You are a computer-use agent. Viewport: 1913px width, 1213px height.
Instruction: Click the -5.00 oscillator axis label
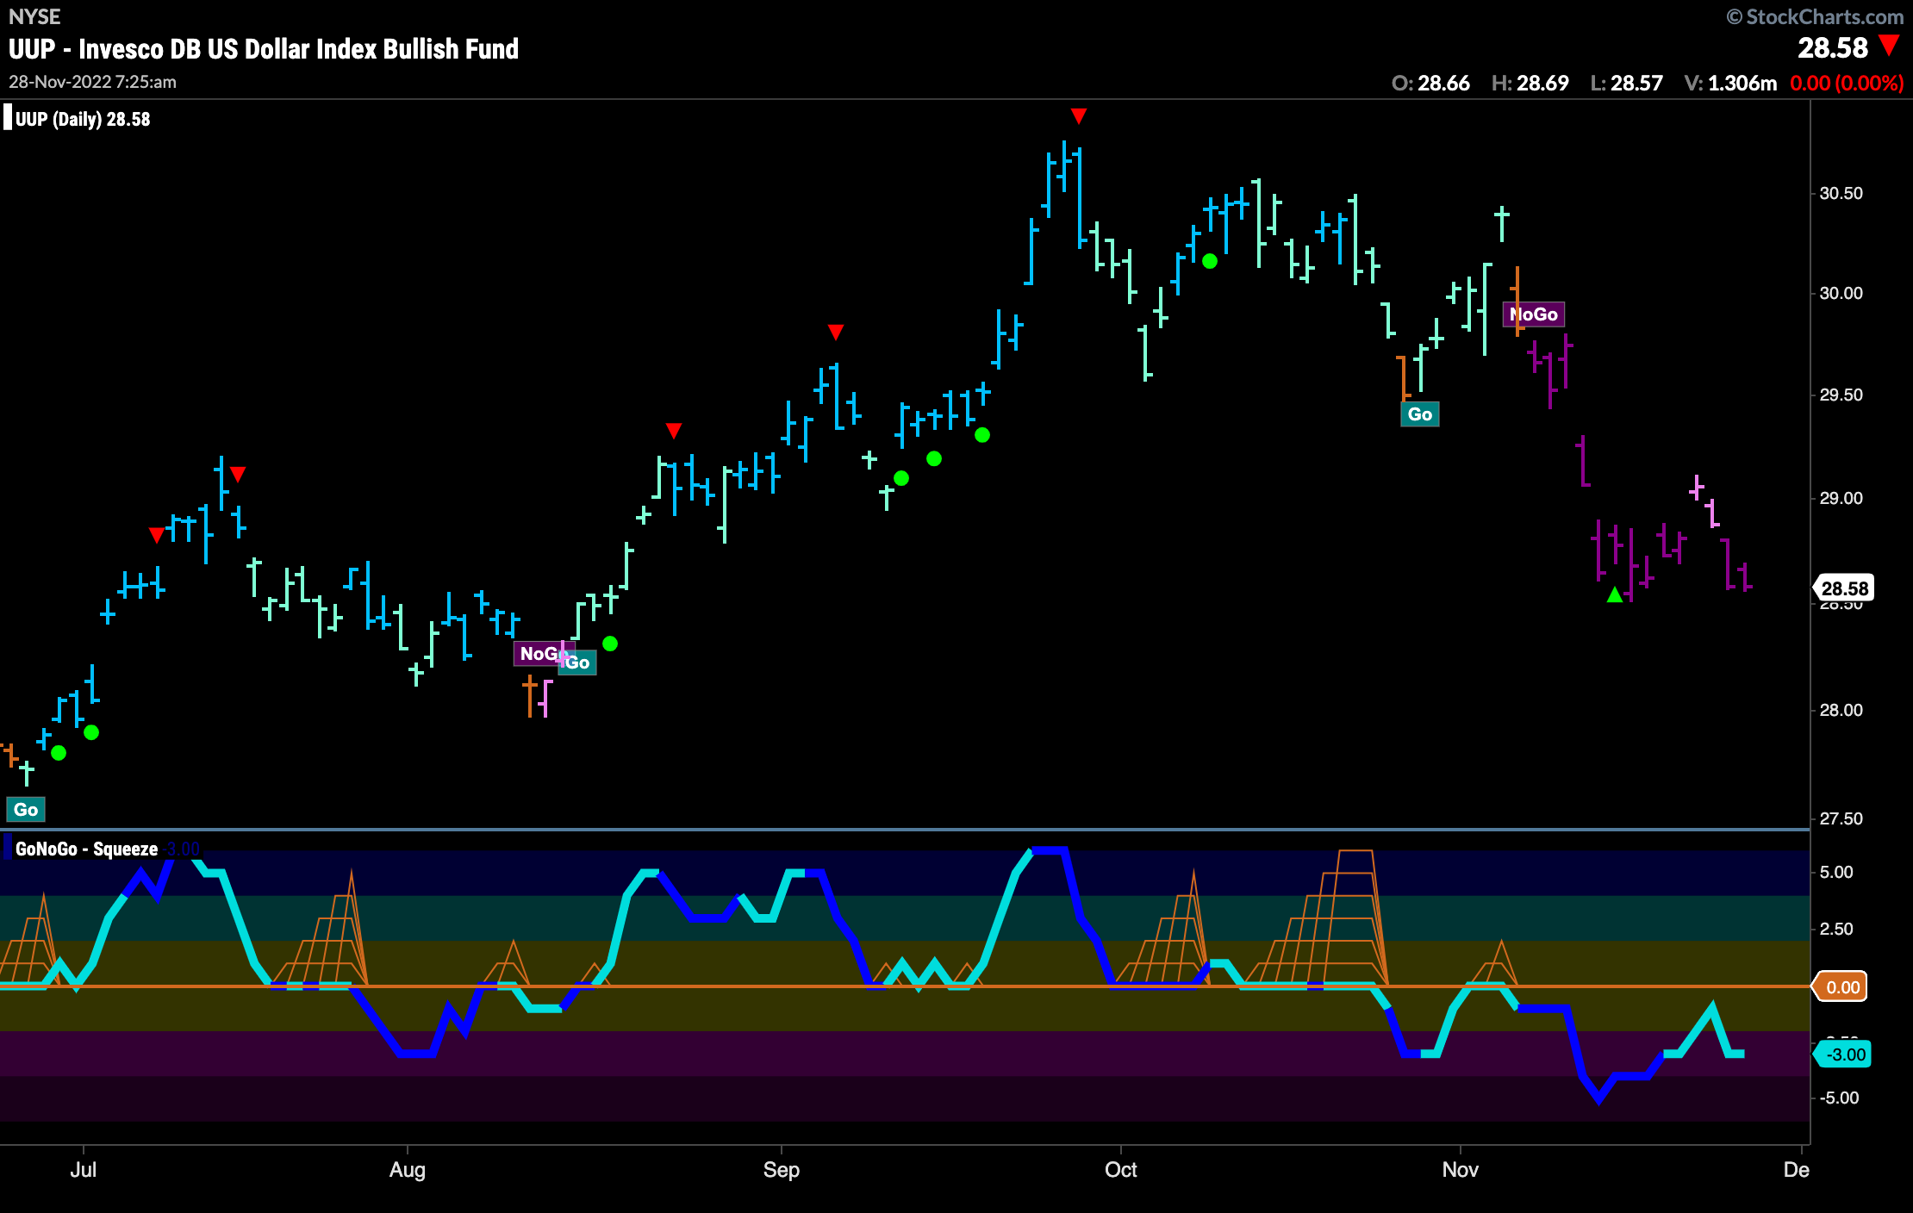click(1838, 1098)
